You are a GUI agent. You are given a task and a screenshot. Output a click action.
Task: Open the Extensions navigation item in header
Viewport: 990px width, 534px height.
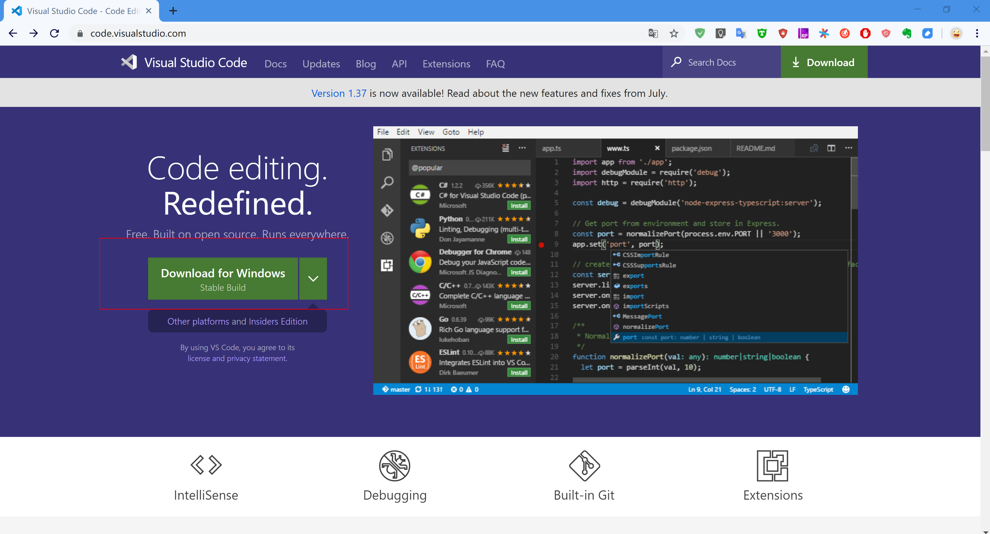pyautogui.click(x=447, y=64)
